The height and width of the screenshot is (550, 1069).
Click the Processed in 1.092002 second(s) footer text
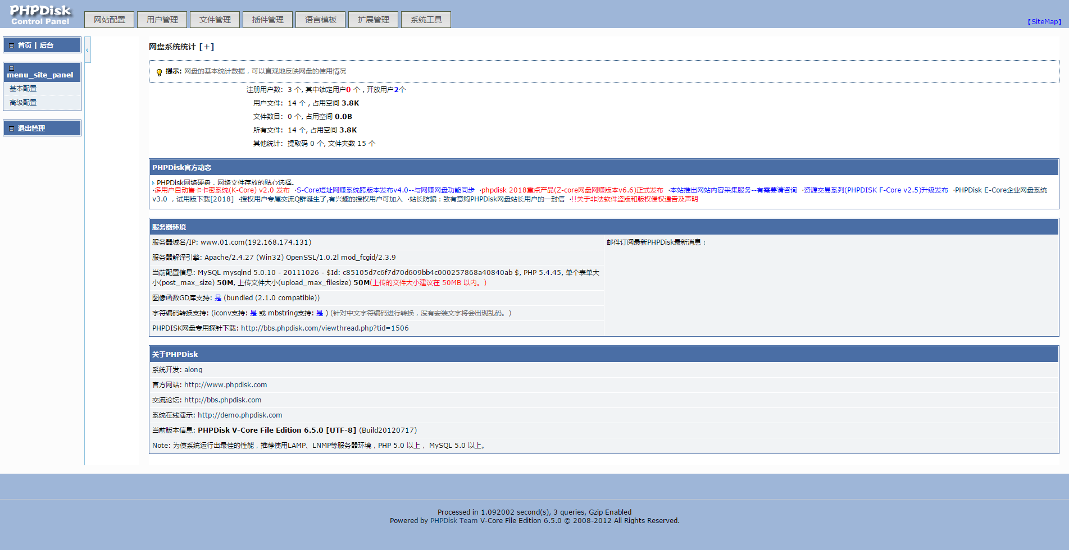534,512
